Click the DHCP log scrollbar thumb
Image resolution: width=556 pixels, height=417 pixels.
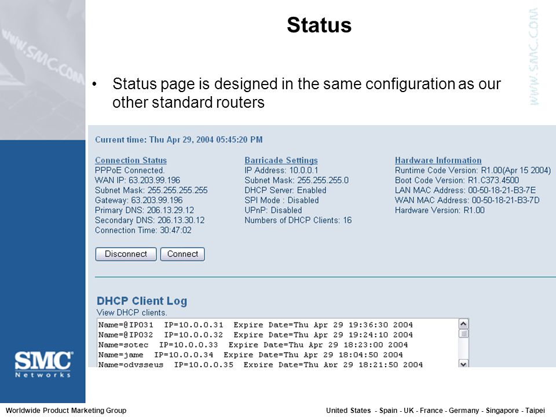click(463, 334)
